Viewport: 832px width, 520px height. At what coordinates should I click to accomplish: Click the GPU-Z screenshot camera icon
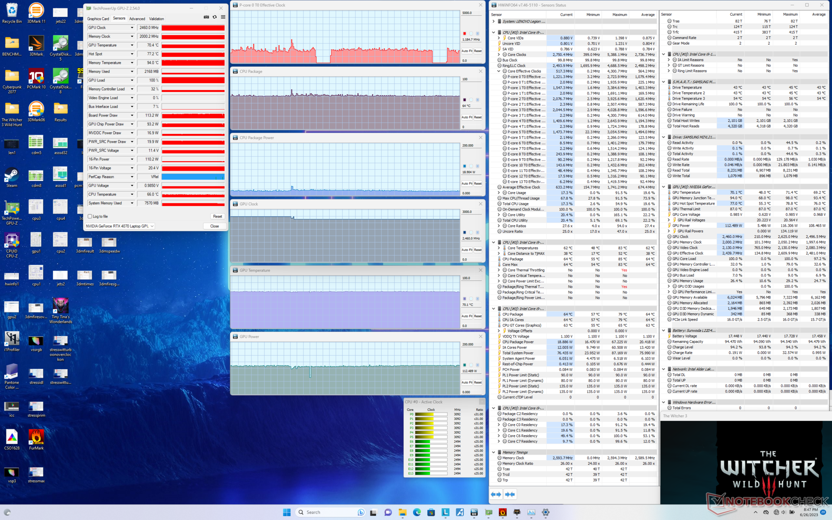[x=206, y=17]
